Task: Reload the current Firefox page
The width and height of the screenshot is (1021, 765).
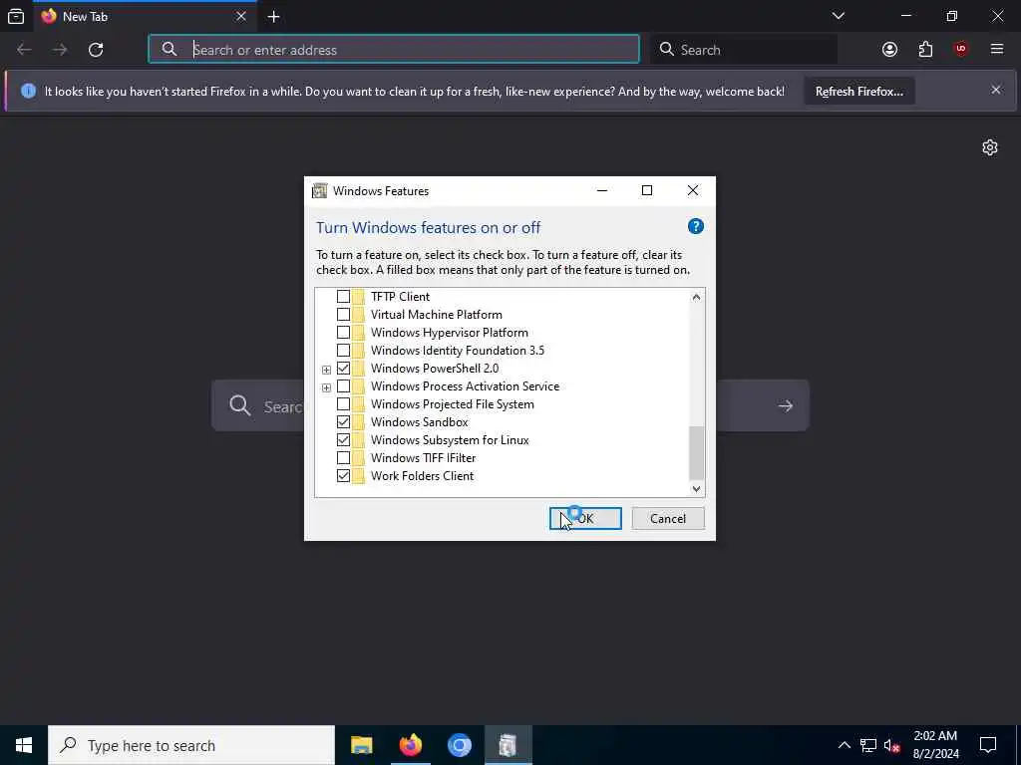Action: coord(96,50)
